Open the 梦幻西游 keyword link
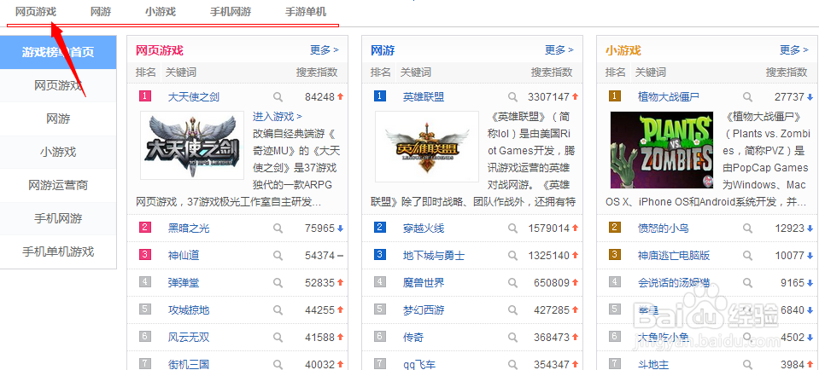Screen dimensions: 825x370 [424, 310]
